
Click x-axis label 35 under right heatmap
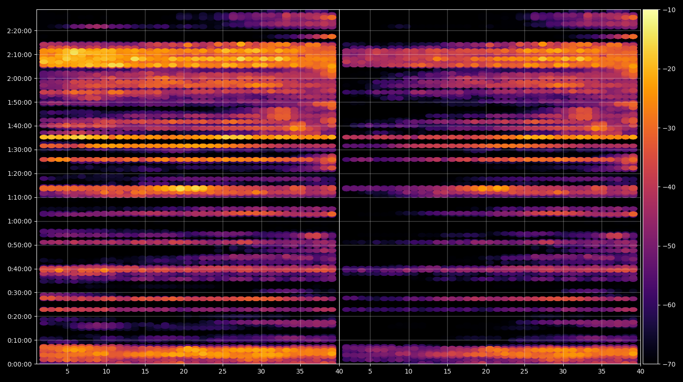coord(602,372)
